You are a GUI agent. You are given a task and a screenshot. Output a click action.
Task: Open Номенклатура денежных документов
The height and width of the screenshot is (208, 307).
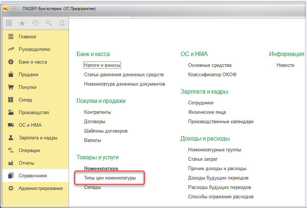click(125, 84)
